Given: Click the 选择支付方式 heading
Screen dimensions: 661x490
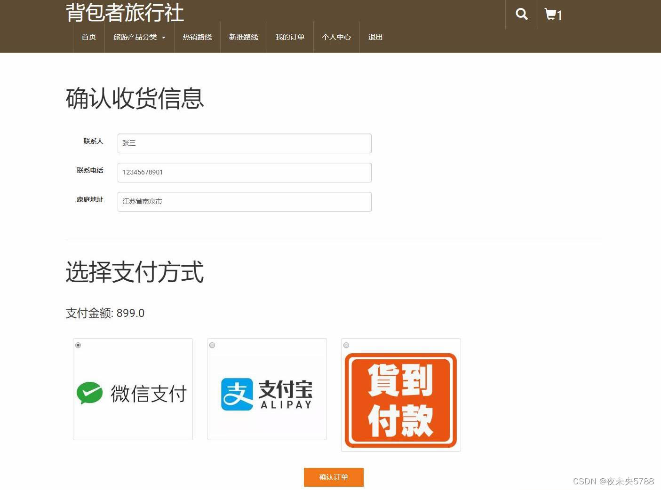Looking at the screenshot, I should point(135,272).
